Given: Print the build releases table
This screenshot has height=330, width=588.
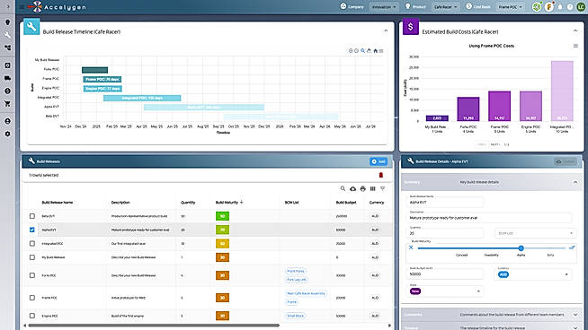Looking at the screenshot, I should point(362,189).
